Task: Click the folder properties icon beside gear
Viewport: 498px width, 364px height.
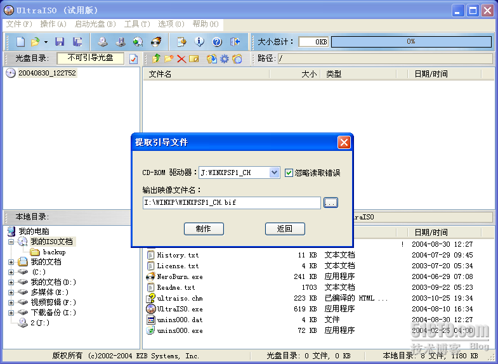Action: point(237,59)
